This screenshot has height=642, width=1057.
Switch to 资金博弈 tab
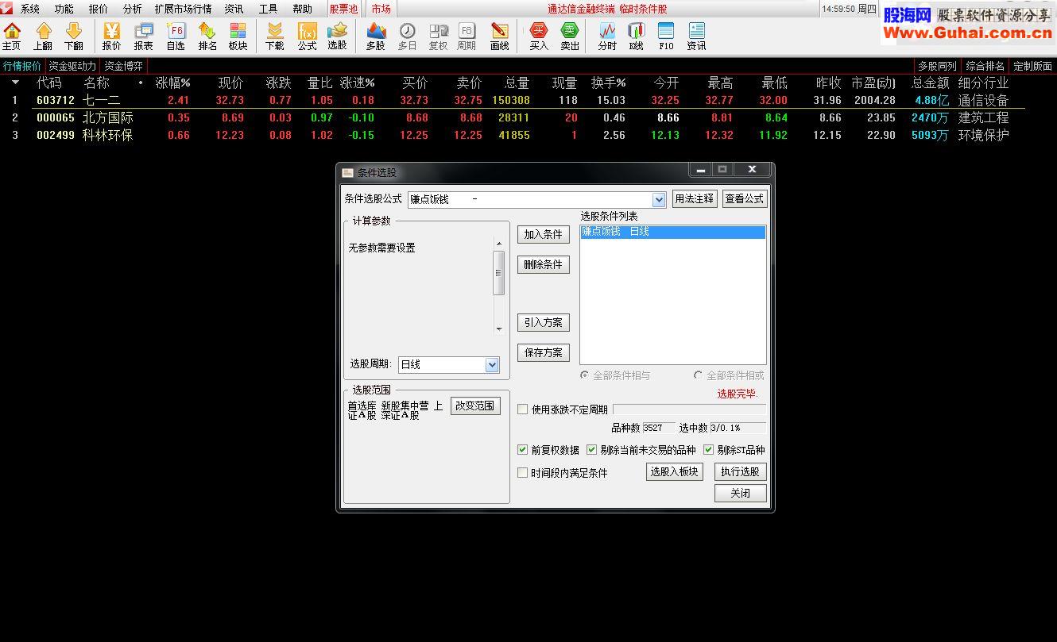pyautogui.click(x=123, y=67)
